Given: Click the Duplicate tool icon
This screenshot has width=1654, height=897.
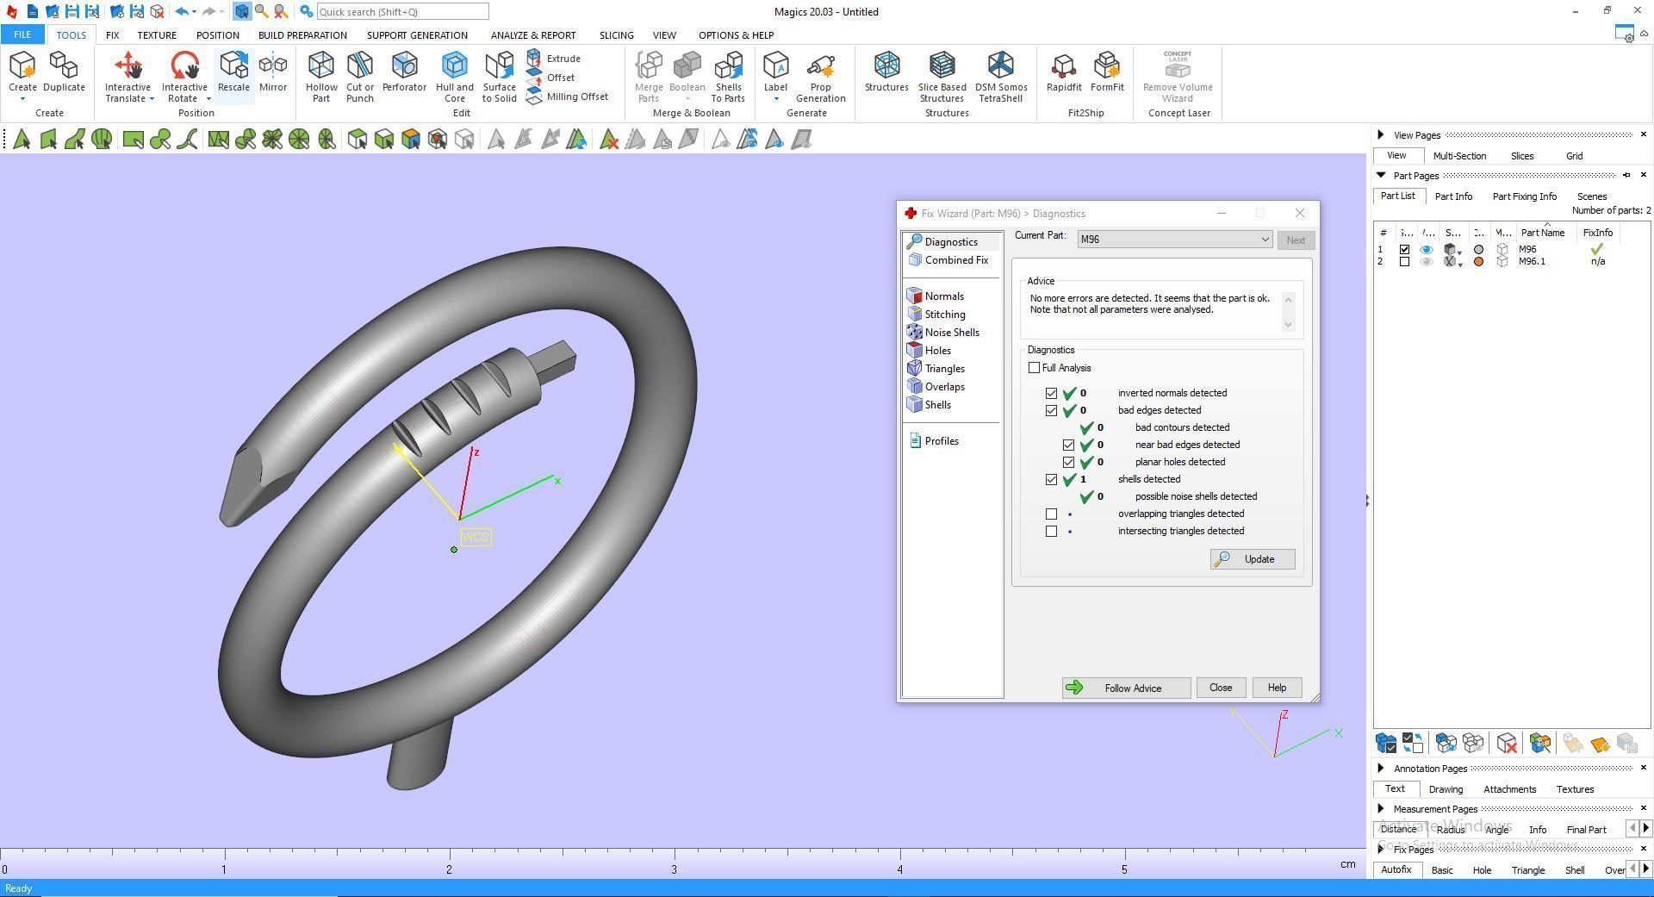Looking at the screenshot, I should (x=64, y=72).
